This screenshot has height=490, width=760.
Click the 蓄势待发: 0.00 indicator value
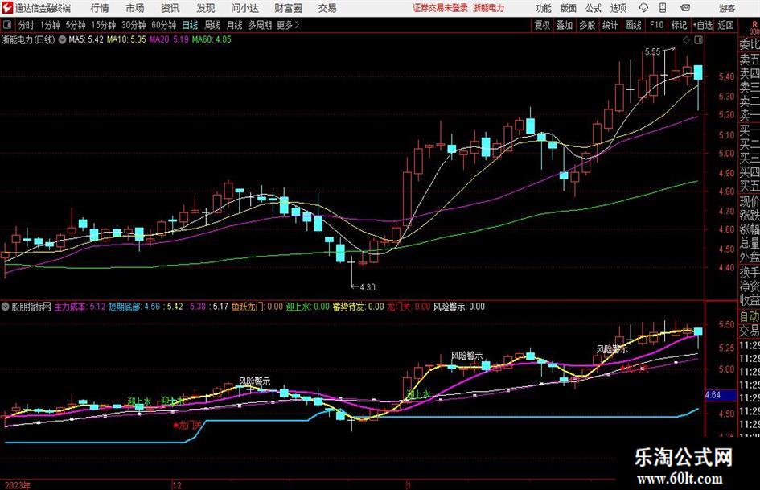click(358, 307)
